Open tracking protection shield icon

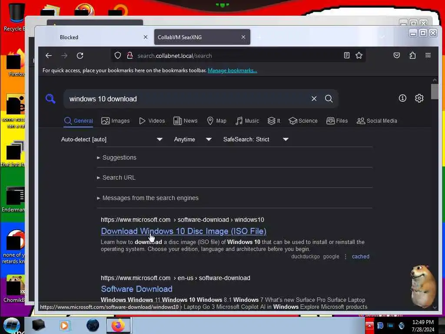(118, 55)
